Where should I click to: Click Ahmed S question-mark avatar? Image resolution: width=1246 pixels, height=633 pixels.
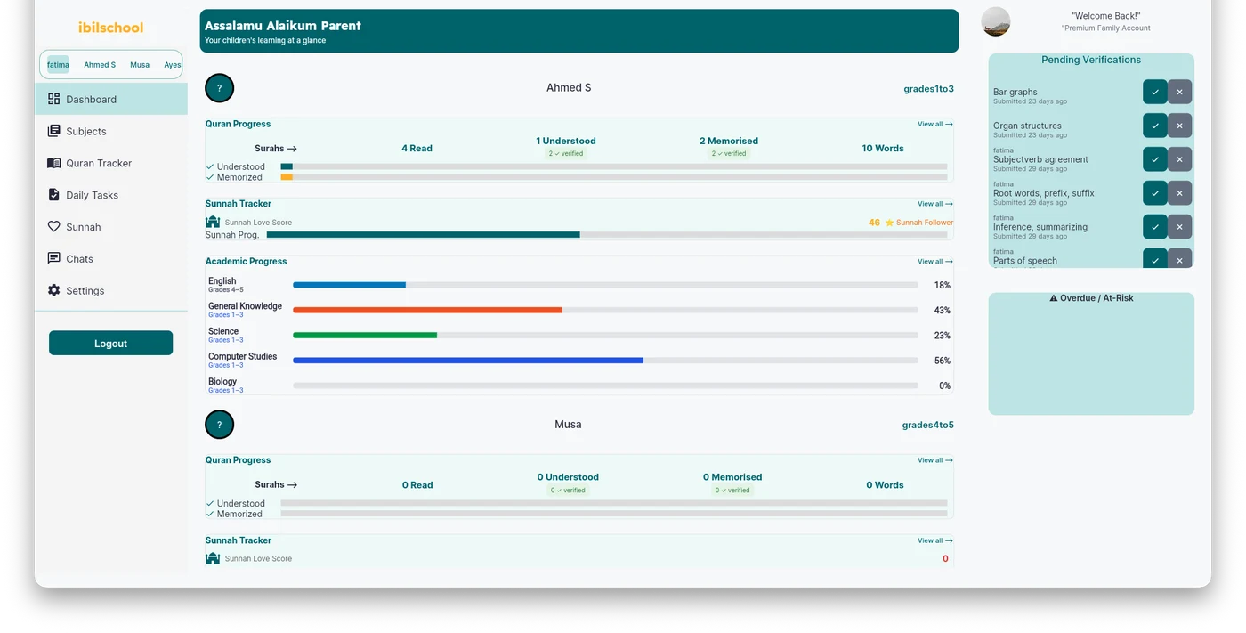pyautogui.click(x=219, y=88)
